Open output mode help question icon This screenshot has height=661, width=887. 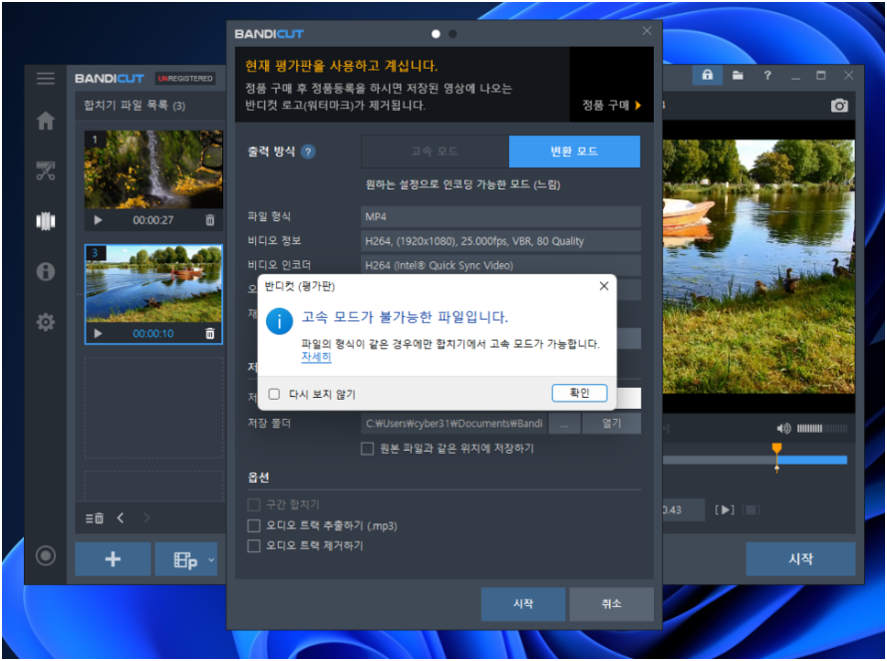(308, 152)
